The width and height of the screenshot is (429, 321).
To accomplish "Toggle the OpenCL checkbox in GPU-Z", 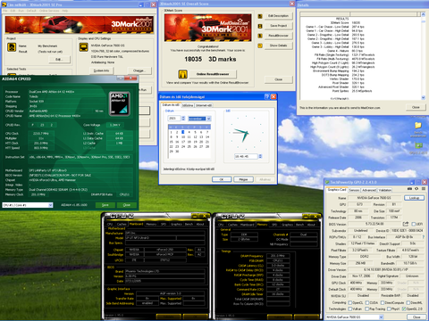I will click(x=350, y=302).
